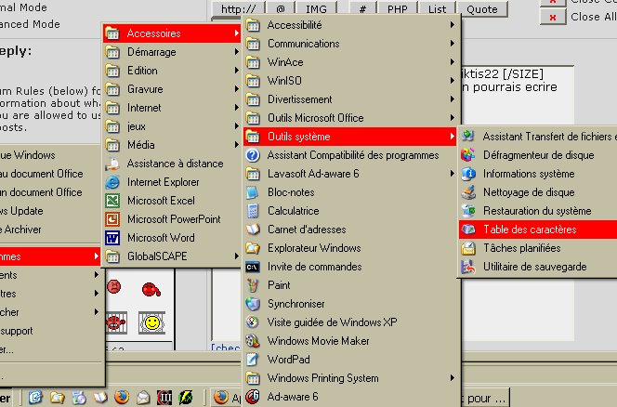
Task: Expand the GlobalSCAPE submenu arrow
Action: [x=237, y=256]
